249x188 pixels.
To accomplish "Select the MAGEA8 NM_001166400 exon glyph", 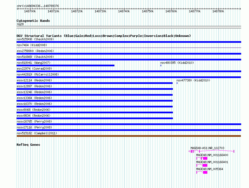I will [x=202, y=158].
